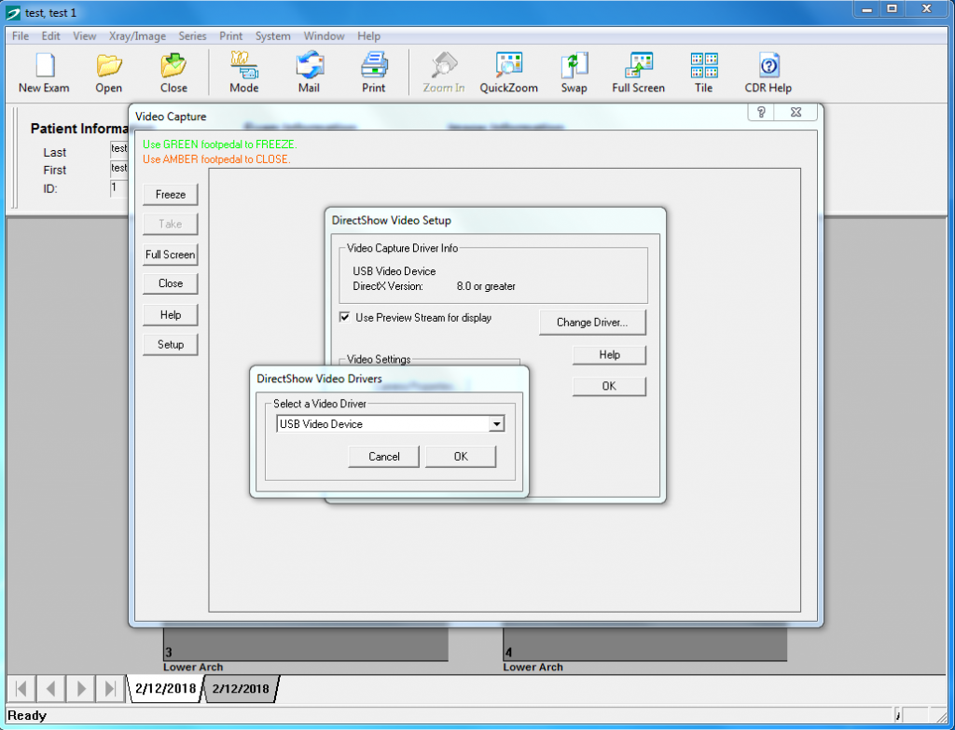This screenshot has height=730, width=955.
Task: Open the New Exam tool
Action: pos(43,72)
